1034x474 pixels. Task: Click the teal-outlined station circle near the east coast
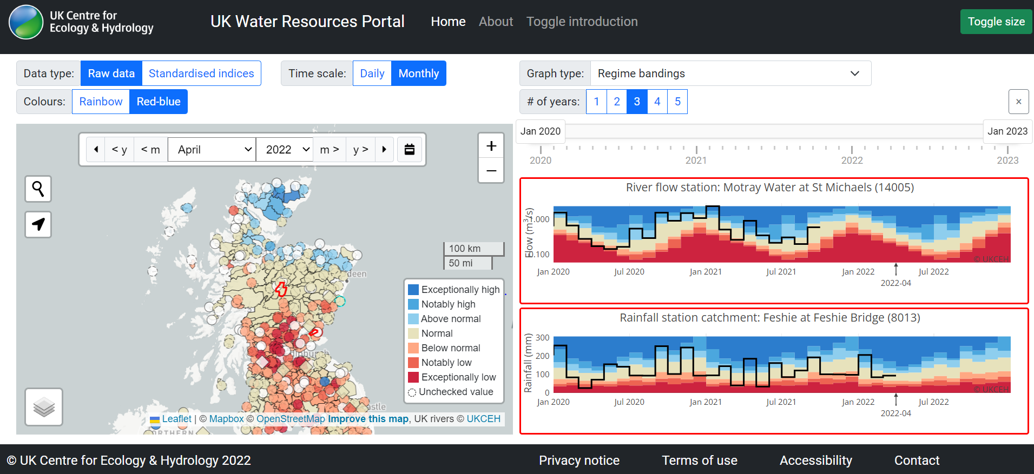(339, 301)
